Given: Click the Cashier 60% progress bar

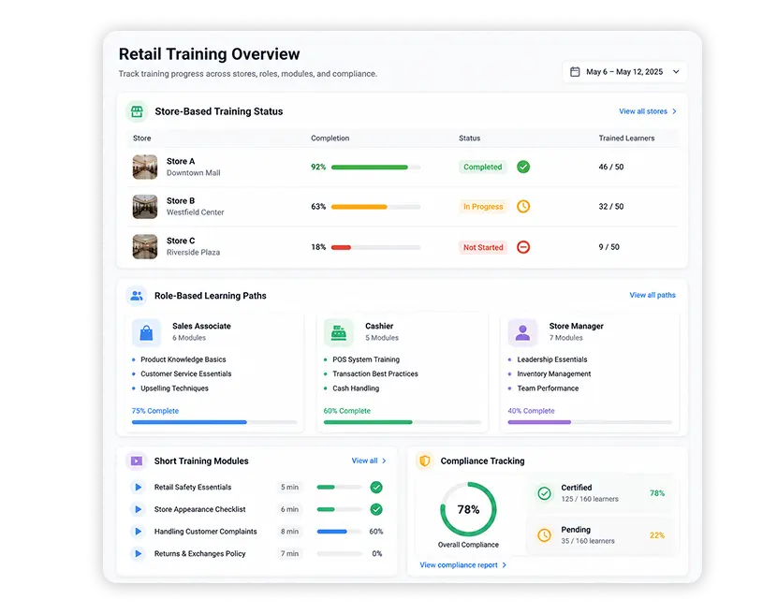Looking at the screenshot, I should pos(402,422).
